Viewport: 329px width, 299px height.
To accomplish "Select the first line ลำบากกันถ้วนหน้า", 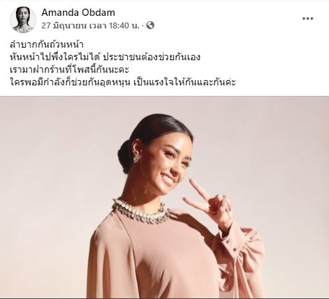I will pyautogui.click(x=46, y=44).
